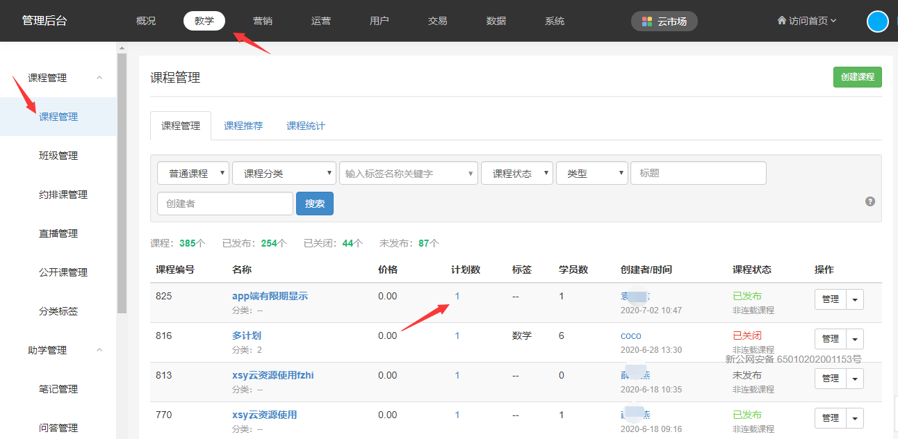
Task: Select 班级管理 in the sidebar
Action: click(58, 156)
